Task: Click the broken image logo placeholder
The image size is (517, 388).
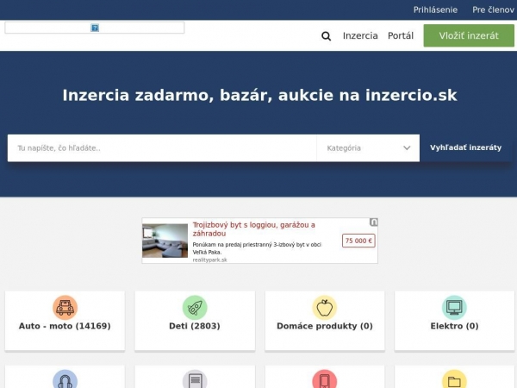Action: pos(95,28)
